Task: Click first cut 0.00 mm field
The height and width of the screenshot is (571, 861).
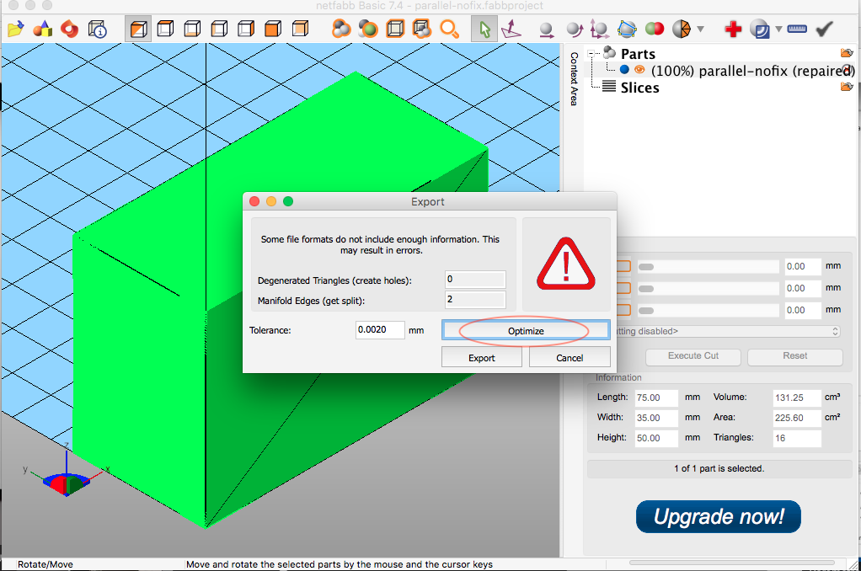Action: (x=802, y=266)
